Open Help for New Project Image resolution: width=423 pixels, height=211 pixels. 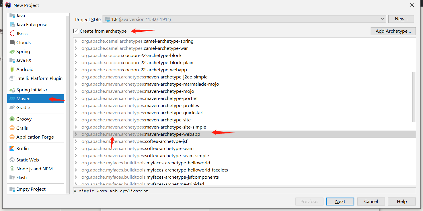(402, 202)
